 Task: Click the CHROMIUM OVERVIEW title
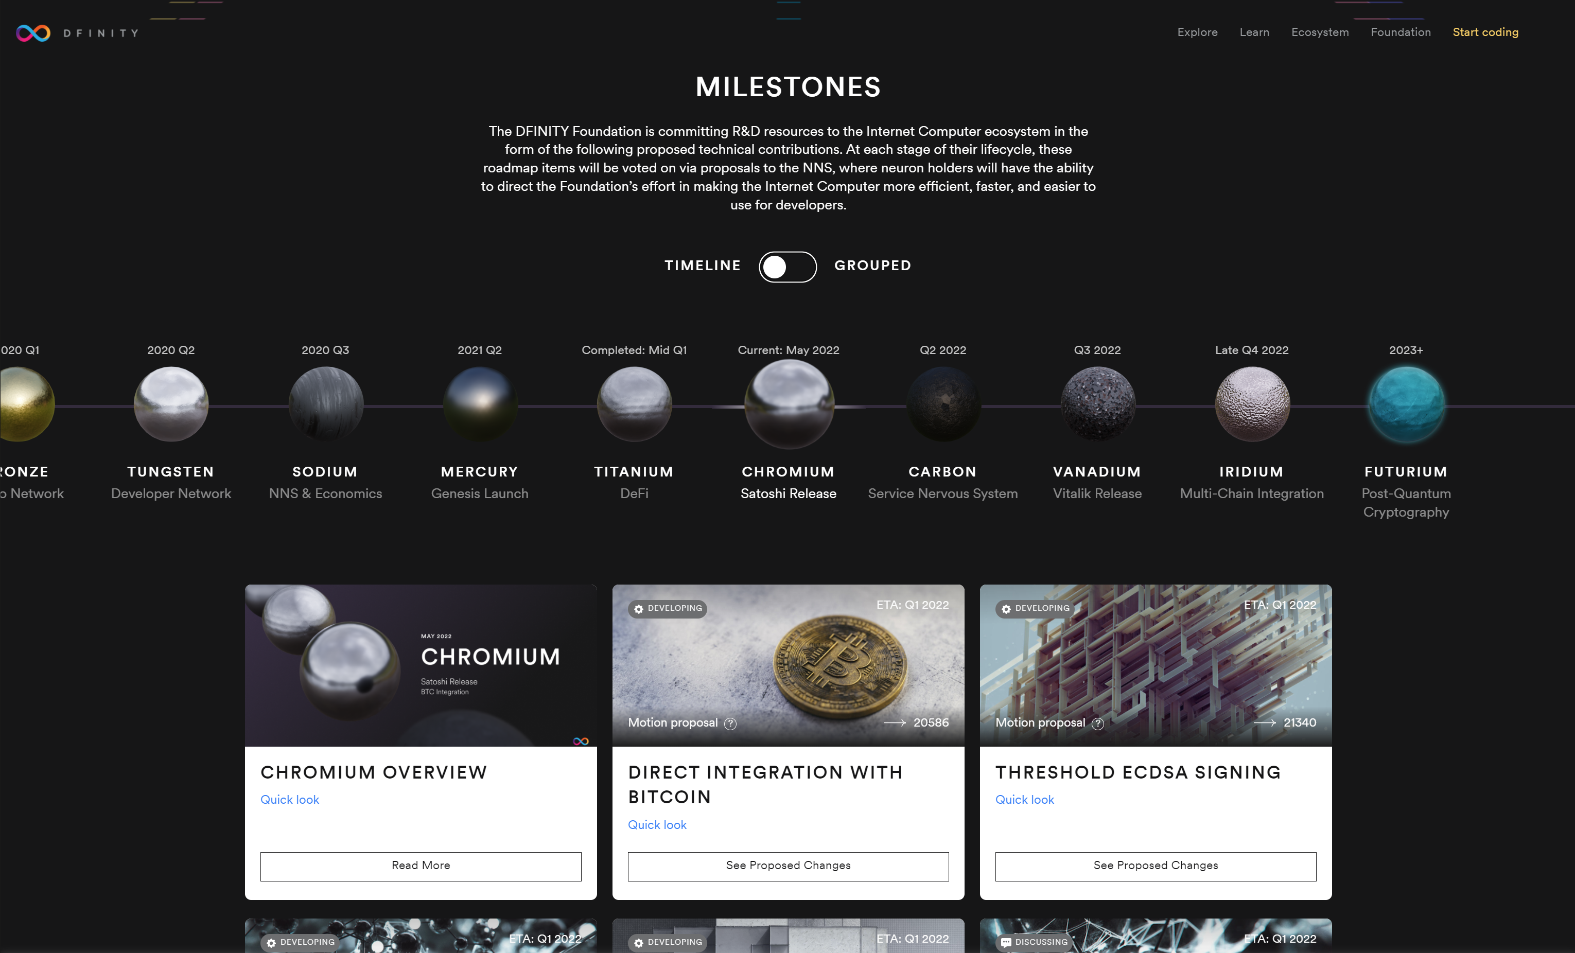pyautogui.click(x=374, y=773)
